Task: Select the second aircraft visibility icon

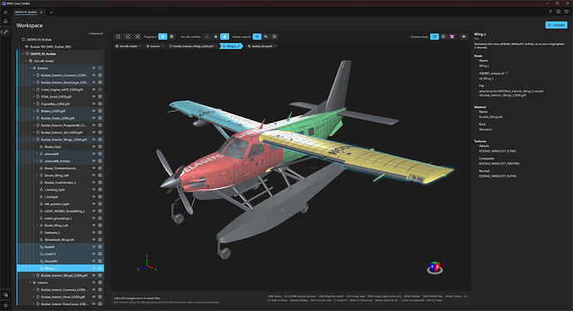Action: 216,36
